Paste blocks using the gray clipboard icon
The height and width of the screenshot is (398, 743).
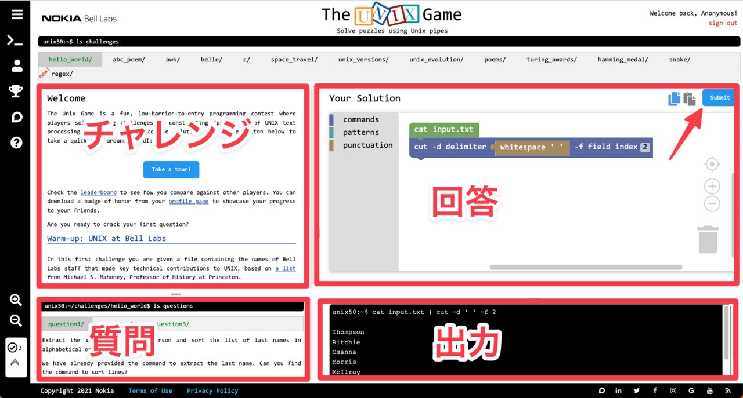690,98
